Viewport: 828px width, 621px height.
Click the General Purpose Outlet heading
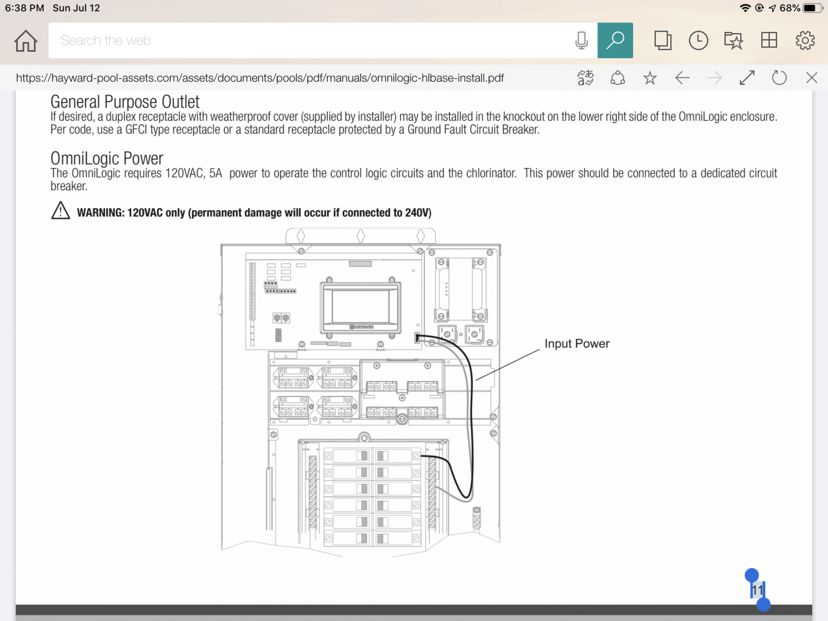pos(125,102)
